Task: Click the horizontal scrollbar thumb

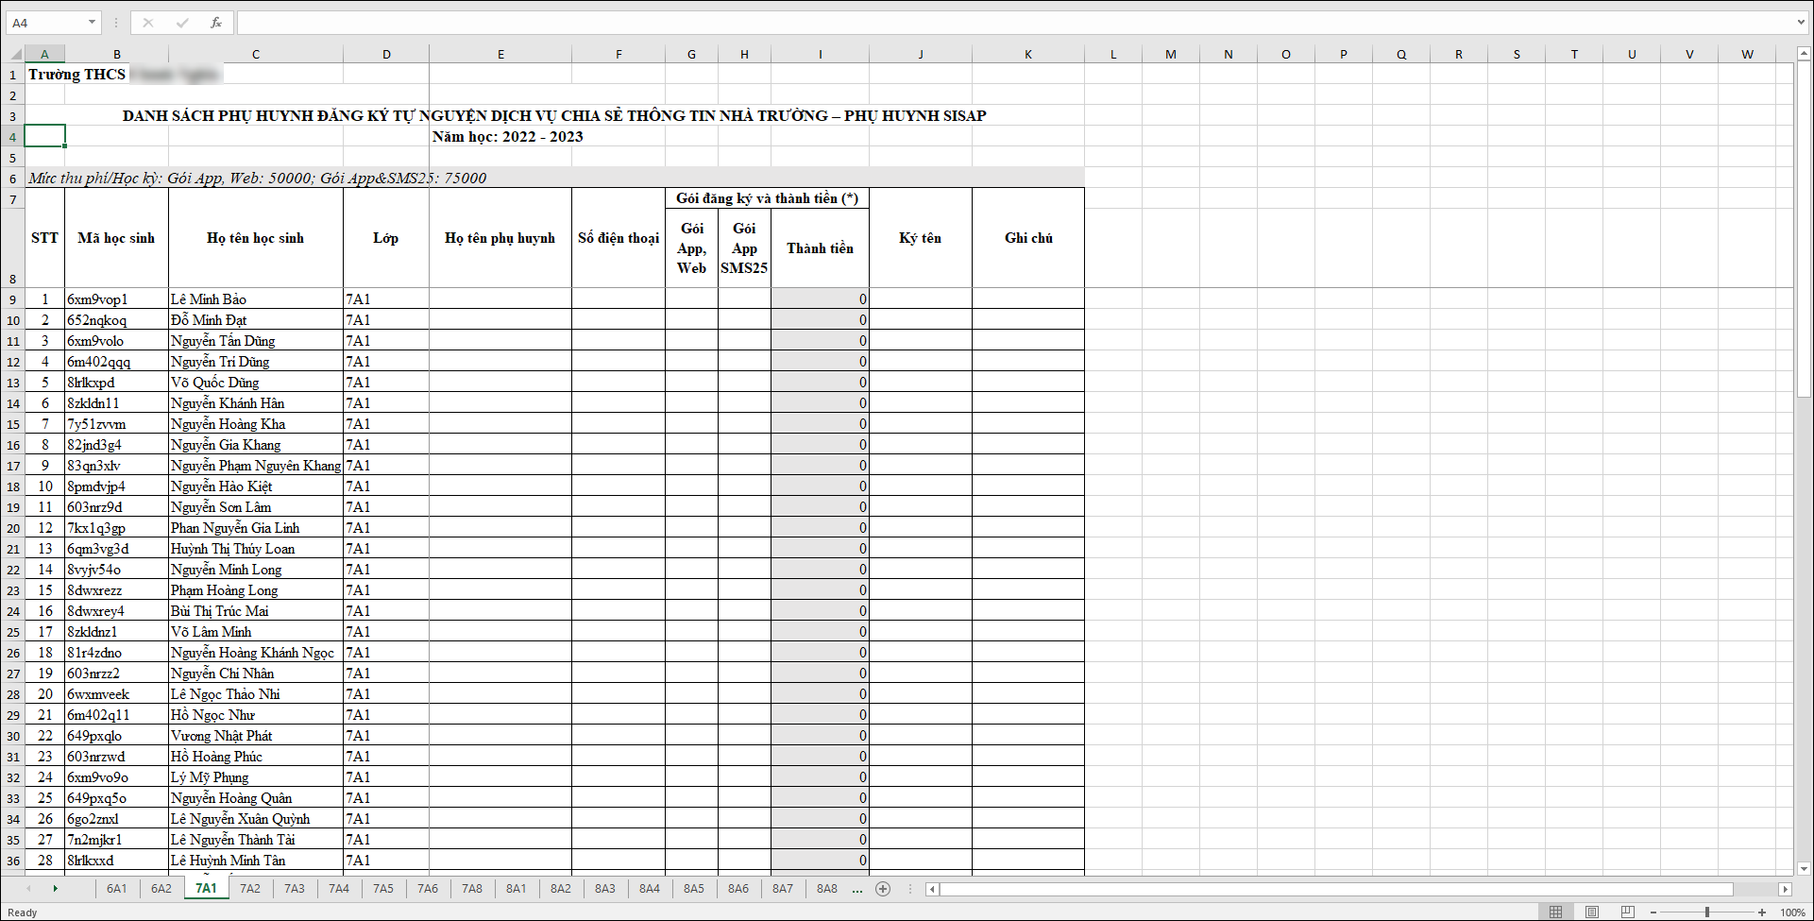Action: coord(1337,889)
